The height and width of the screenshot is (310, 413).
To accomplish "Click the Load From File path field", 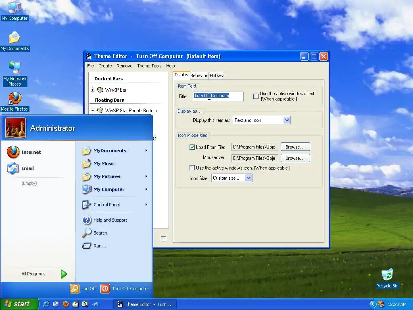I will point(255,147).
